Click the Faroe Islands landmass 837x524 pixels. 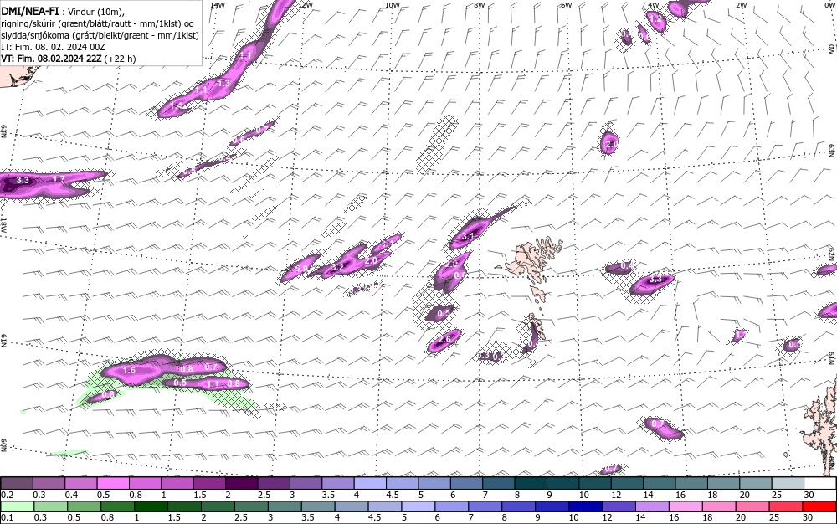[530, 261]
